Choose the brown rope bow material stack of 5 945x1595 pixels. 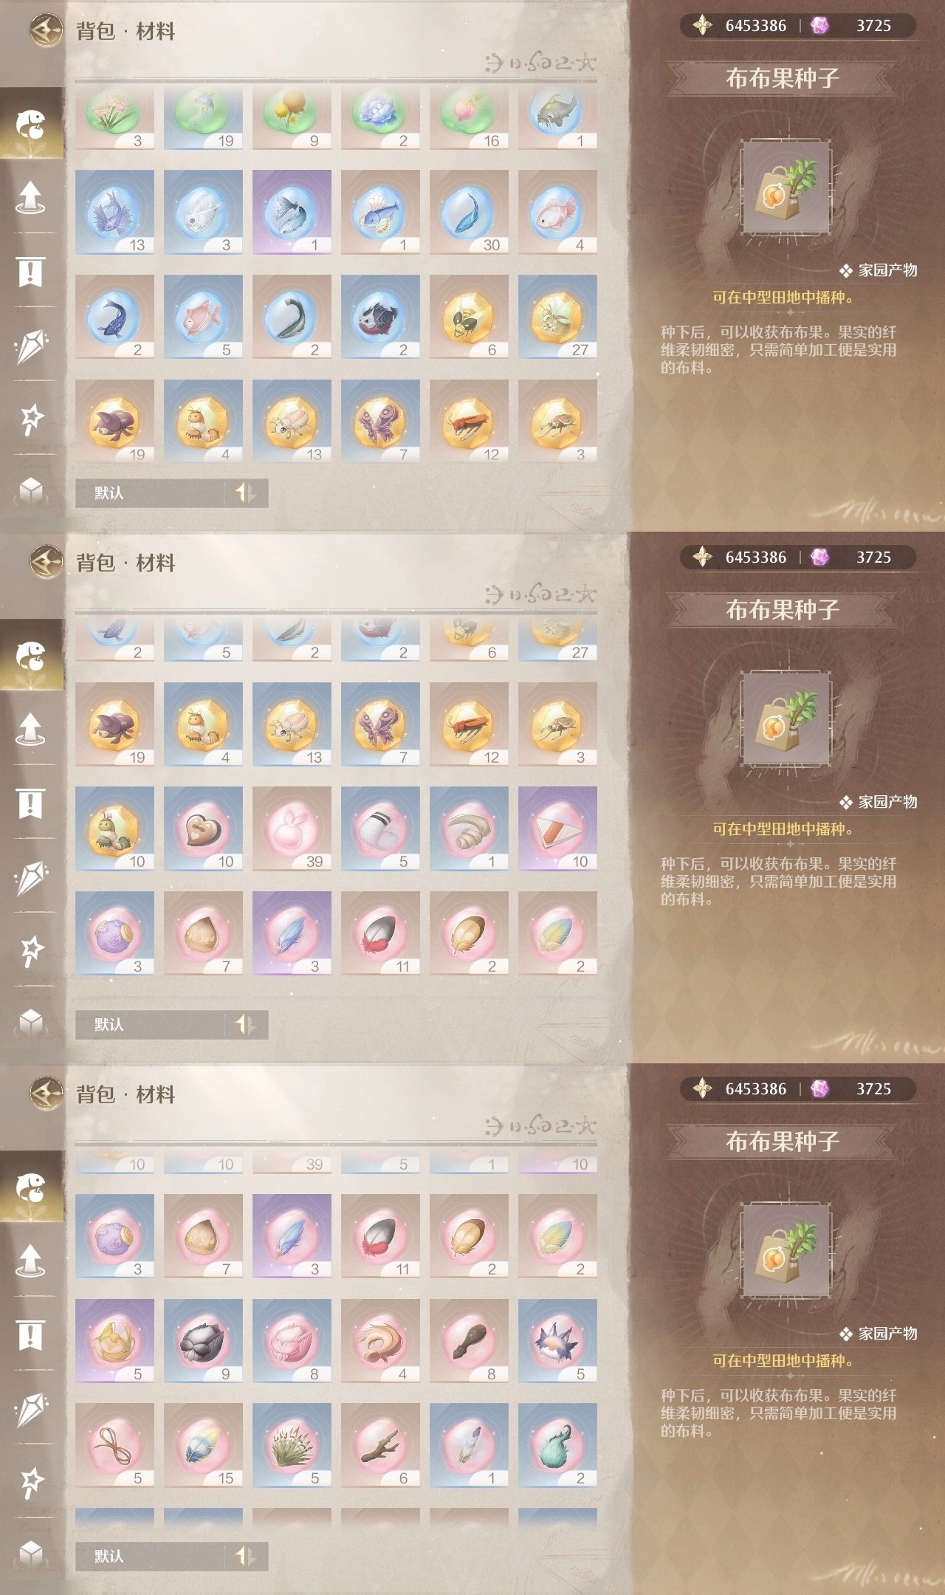[x=114, y=1445]
